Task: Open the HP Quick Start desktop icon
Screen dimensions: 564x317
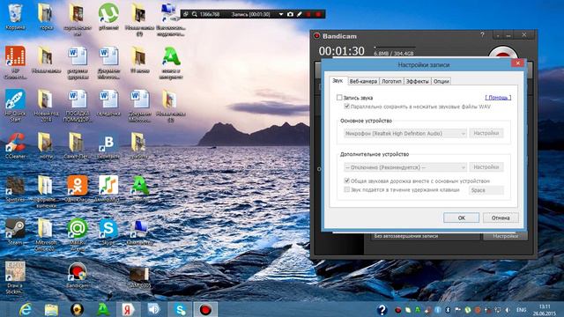Action: point(15,106)
